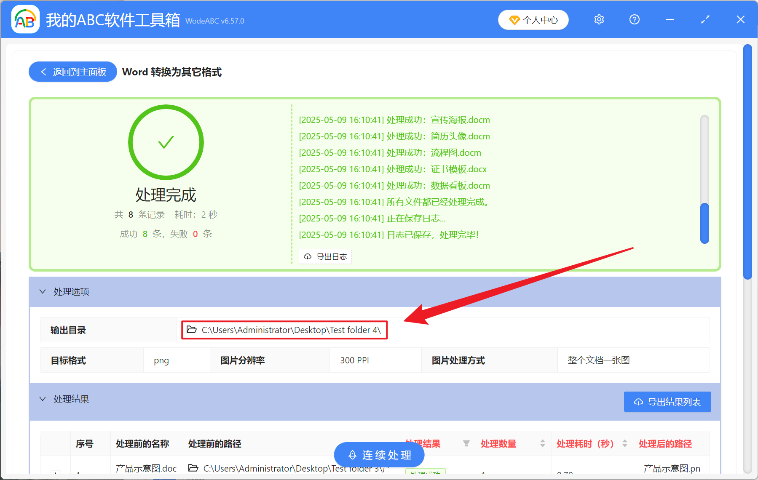Click the rocket icon on 连续处理 button
Image resolution: width=758 pixels, height=480 pixels.
pos(352,455)
